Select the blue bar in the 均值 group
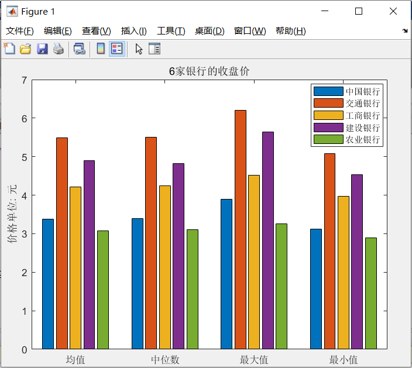Screen dimensions: 412x368 point(48,284)
